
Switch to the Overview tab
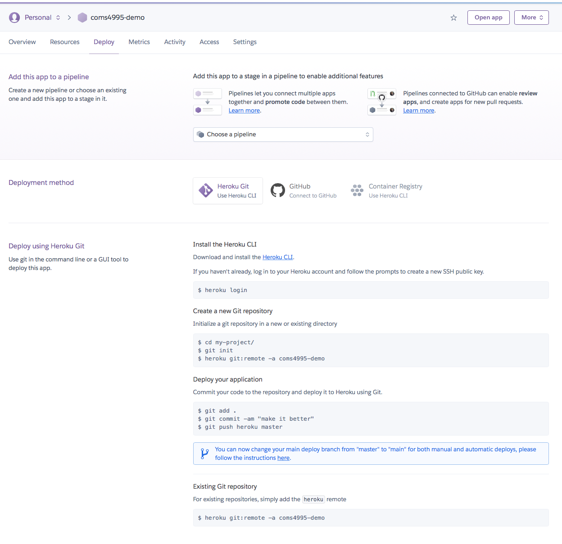click(22, 42)
